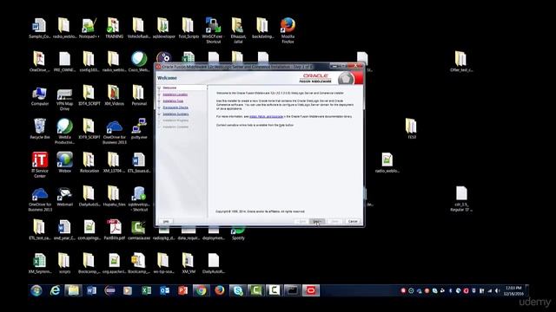Open the XM_Videos folder
This screenshot has width=556, height=312.
tap(114, 95)
